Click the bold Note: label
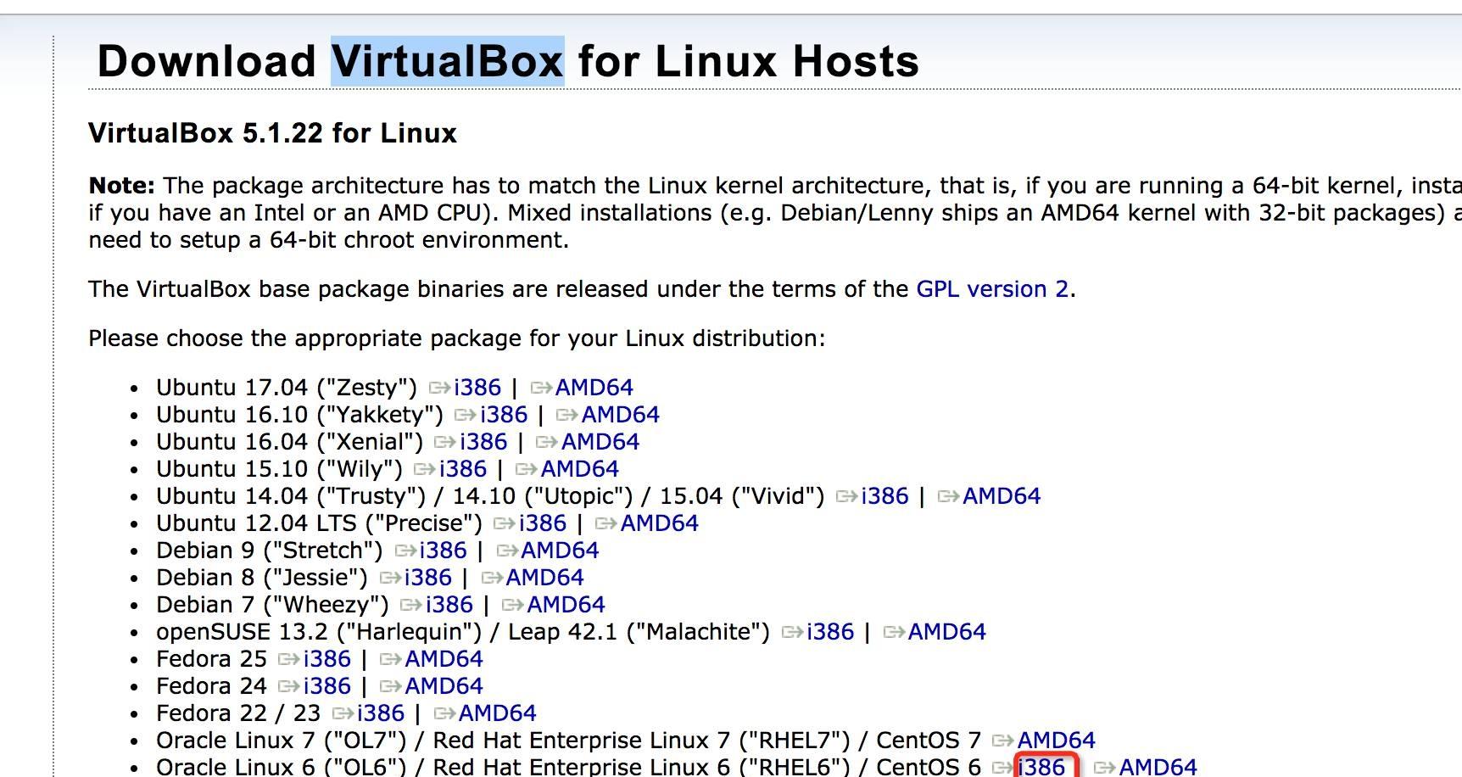This screenshot has height=777, width=1462. (121, 186)
